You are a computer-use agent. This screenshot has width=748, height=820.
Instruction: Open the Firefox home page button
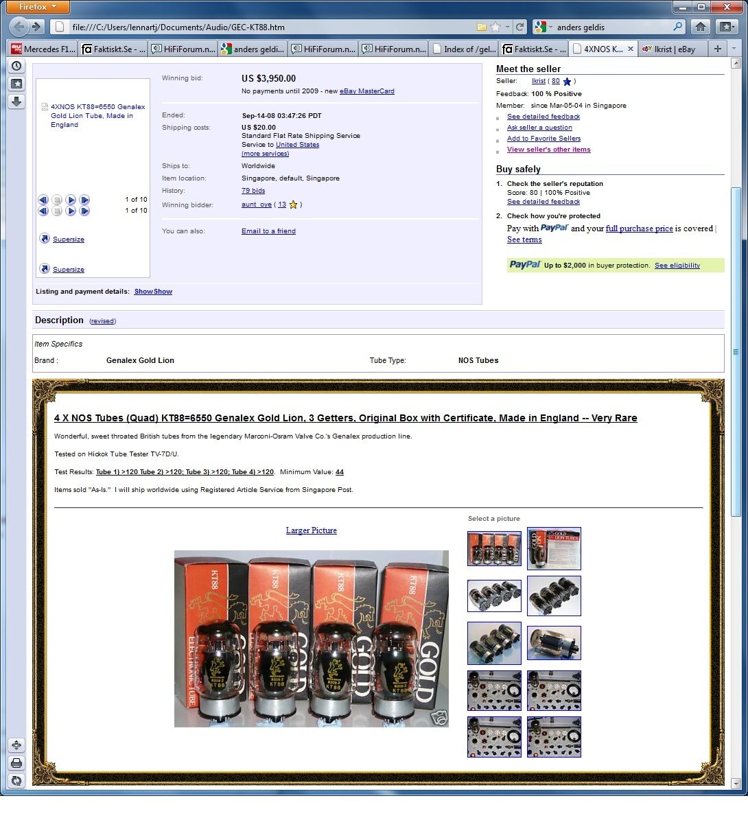[701, 27]
